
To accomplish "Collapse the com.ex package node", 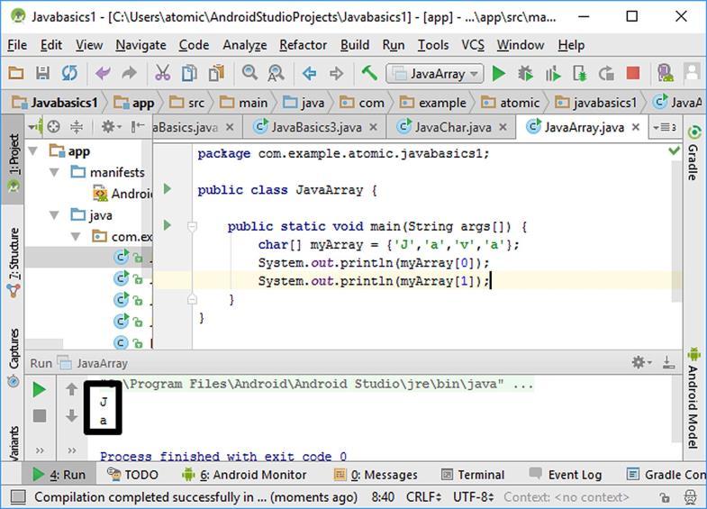I will coord(76,236).
